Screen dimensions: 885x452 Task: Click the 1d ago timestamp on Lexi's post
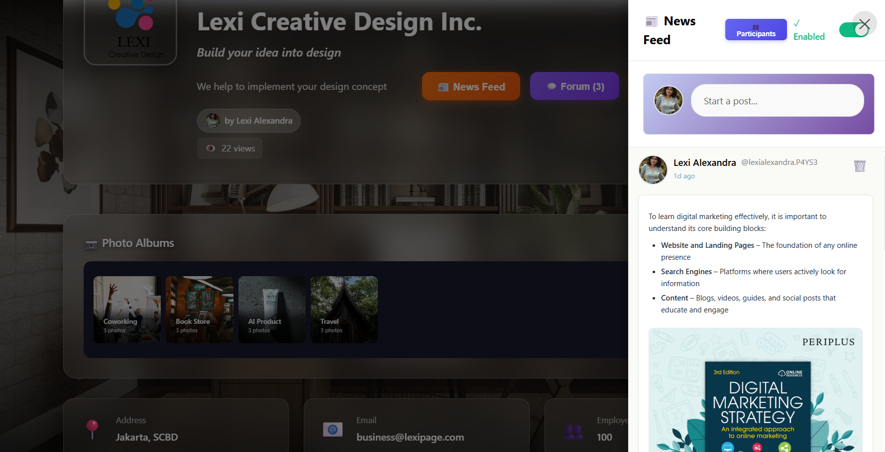coord(684,176)
